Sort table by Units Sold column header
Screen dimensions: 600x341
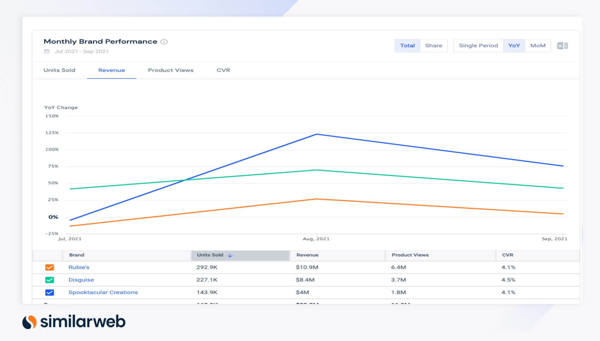coord(210,255)
